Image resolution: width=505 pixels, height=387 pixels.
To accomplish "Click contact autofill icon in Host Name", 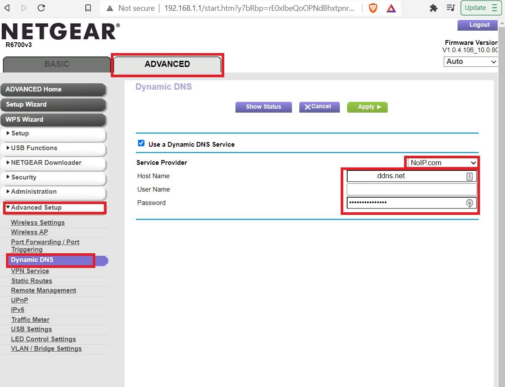I will [x=469, y=176].
